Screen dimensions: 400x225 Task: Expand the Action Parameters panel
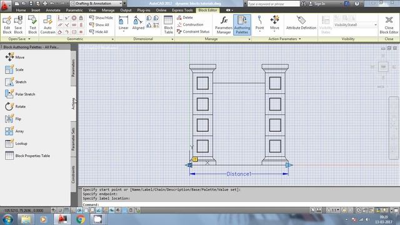(x=284, y=39)
